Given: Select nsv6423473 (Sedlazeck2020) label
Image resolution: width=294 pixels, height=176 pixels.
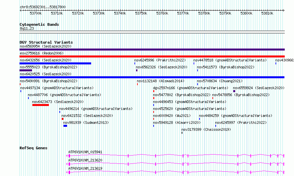Looking at the screenshot, I should click(x=58, y=102).
